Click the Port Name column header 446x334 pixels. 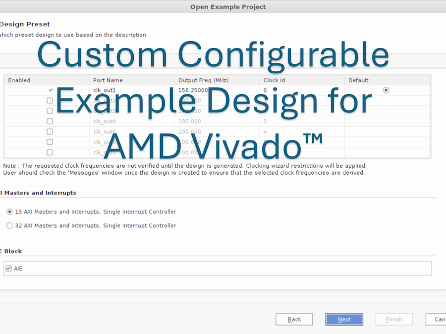(132, 80)
